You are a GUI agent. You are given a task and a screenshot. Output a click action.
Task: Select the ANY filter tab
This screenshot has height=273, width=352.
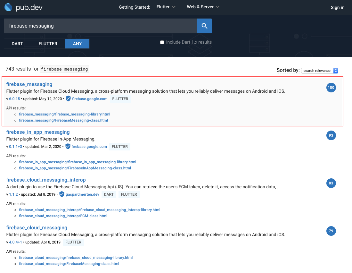point(77,44)
